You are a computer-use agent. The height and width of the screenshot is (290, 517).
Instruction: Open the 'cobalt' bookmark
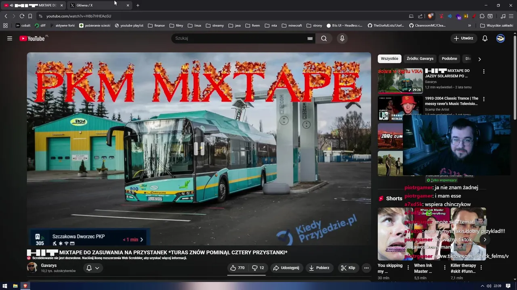tap(23, 25)
